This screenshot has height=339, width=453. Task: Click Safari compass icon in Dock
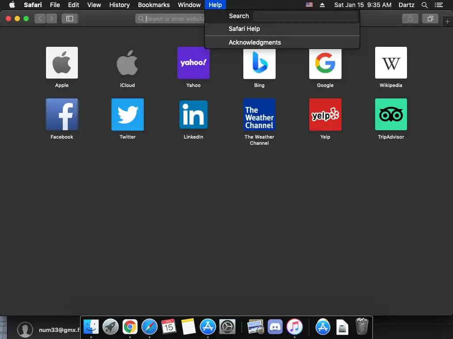click(x=150, y=327)
